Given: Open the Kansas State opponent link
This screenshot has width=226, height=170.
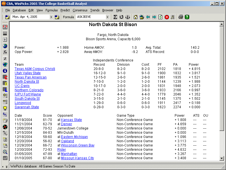Looking at the screenshot, I should [x=71, y=120].
